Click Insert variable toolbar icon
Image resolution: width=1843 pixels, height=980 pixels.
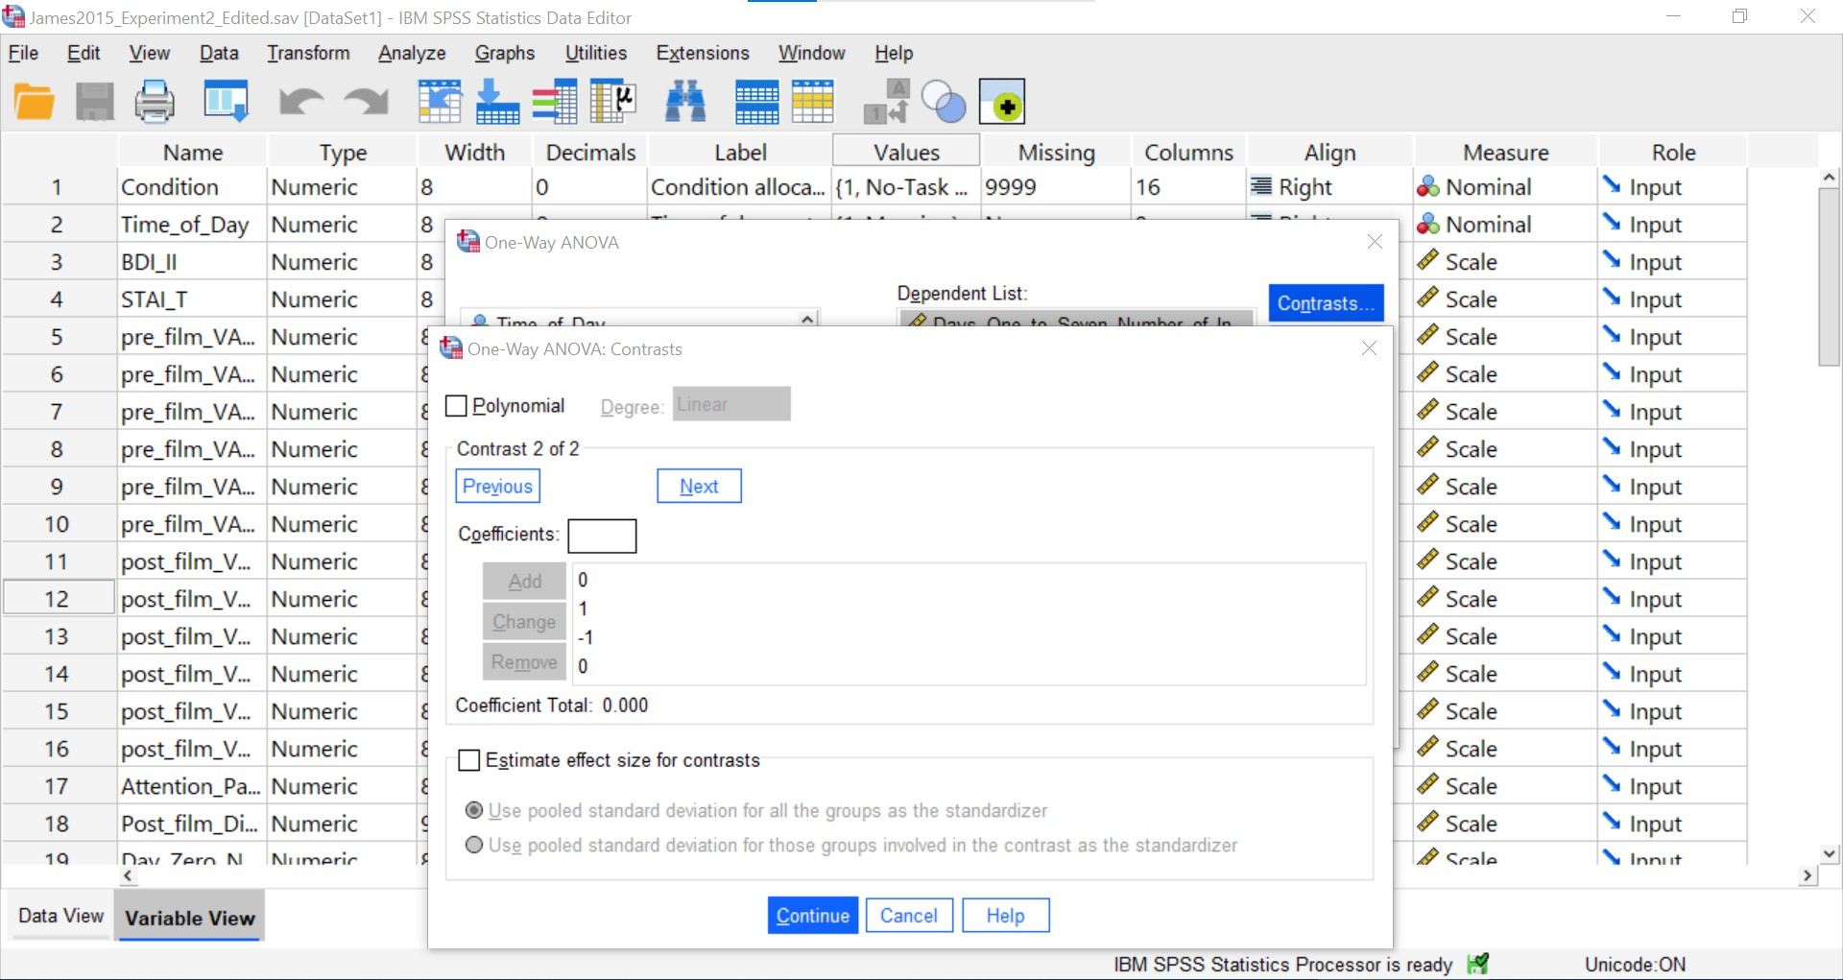pos(813,102)
